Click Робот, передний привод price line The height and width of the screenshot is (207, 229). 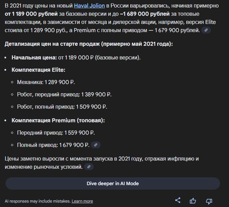click(x=64, y=95)
